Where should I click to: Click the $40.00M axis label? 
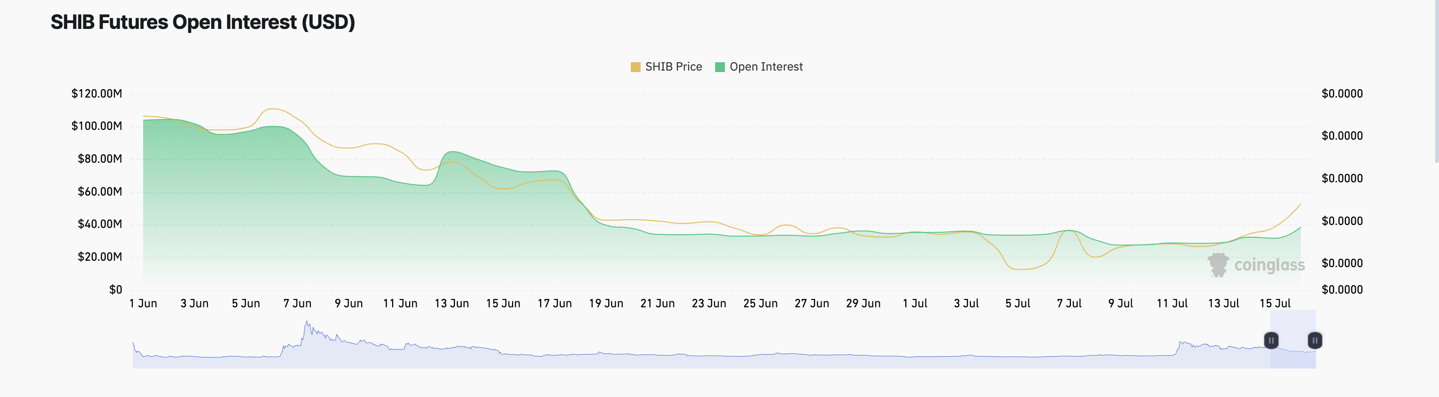point(100,224)
